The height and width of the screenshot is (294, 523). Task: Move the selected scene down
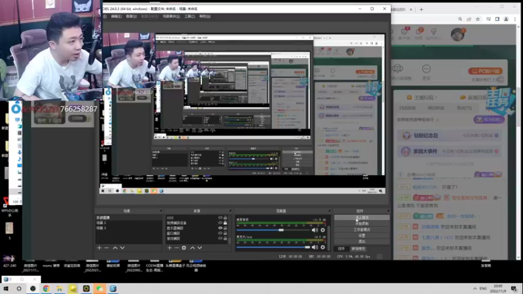pyautogui.click(x=122, y=248)
